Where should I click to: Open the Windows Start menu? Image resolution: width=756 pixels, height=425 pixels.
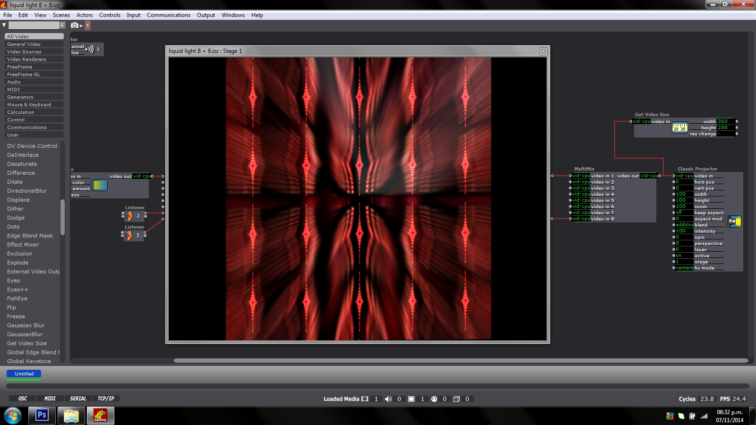pyautogui.click(x=13, y=416)
